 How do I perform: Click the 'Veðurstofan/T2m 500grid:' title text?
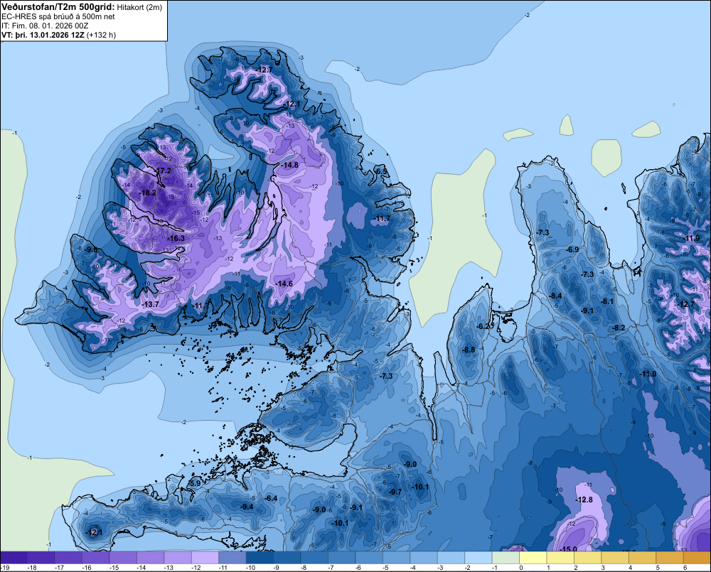pyautogui.click(x=58, y=7)
